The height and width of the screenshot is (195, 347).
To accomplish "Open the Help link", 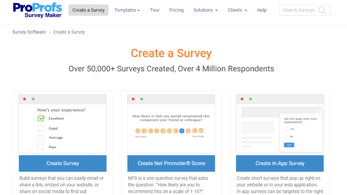I will pos(262,10).
